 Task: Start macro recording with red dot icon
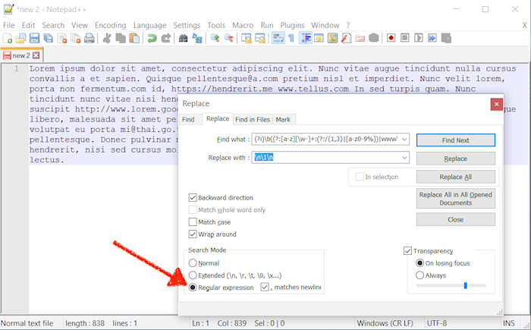tap(391, 38)
